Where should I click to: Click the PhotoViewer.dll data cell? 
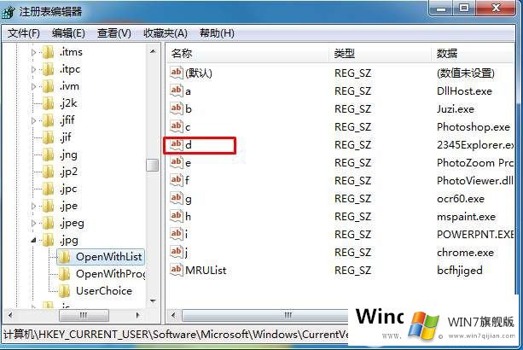click(x=475, y=181)
